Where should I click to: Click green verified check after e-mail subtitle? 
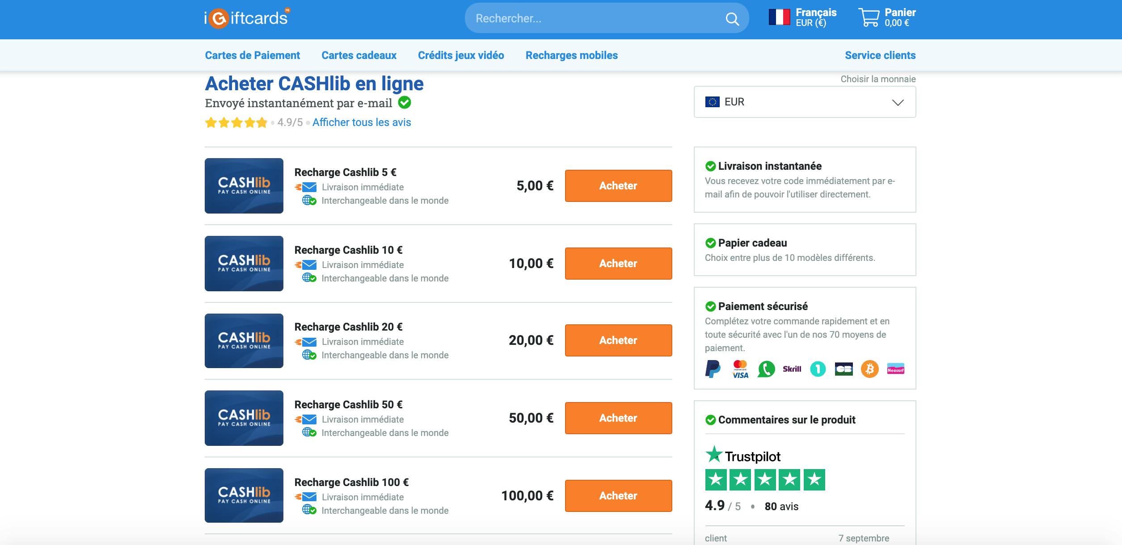(405, 103)
